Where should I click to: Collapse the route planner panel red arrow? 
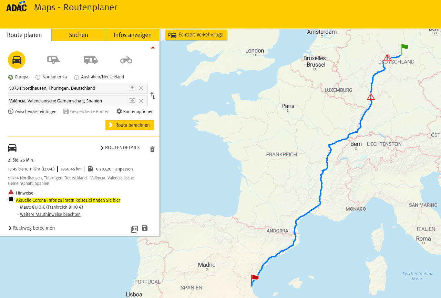tap(153, 48)
